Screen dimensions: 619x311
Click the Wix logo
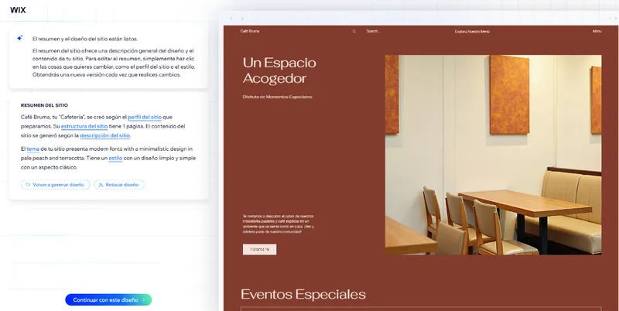coord(18,10)
